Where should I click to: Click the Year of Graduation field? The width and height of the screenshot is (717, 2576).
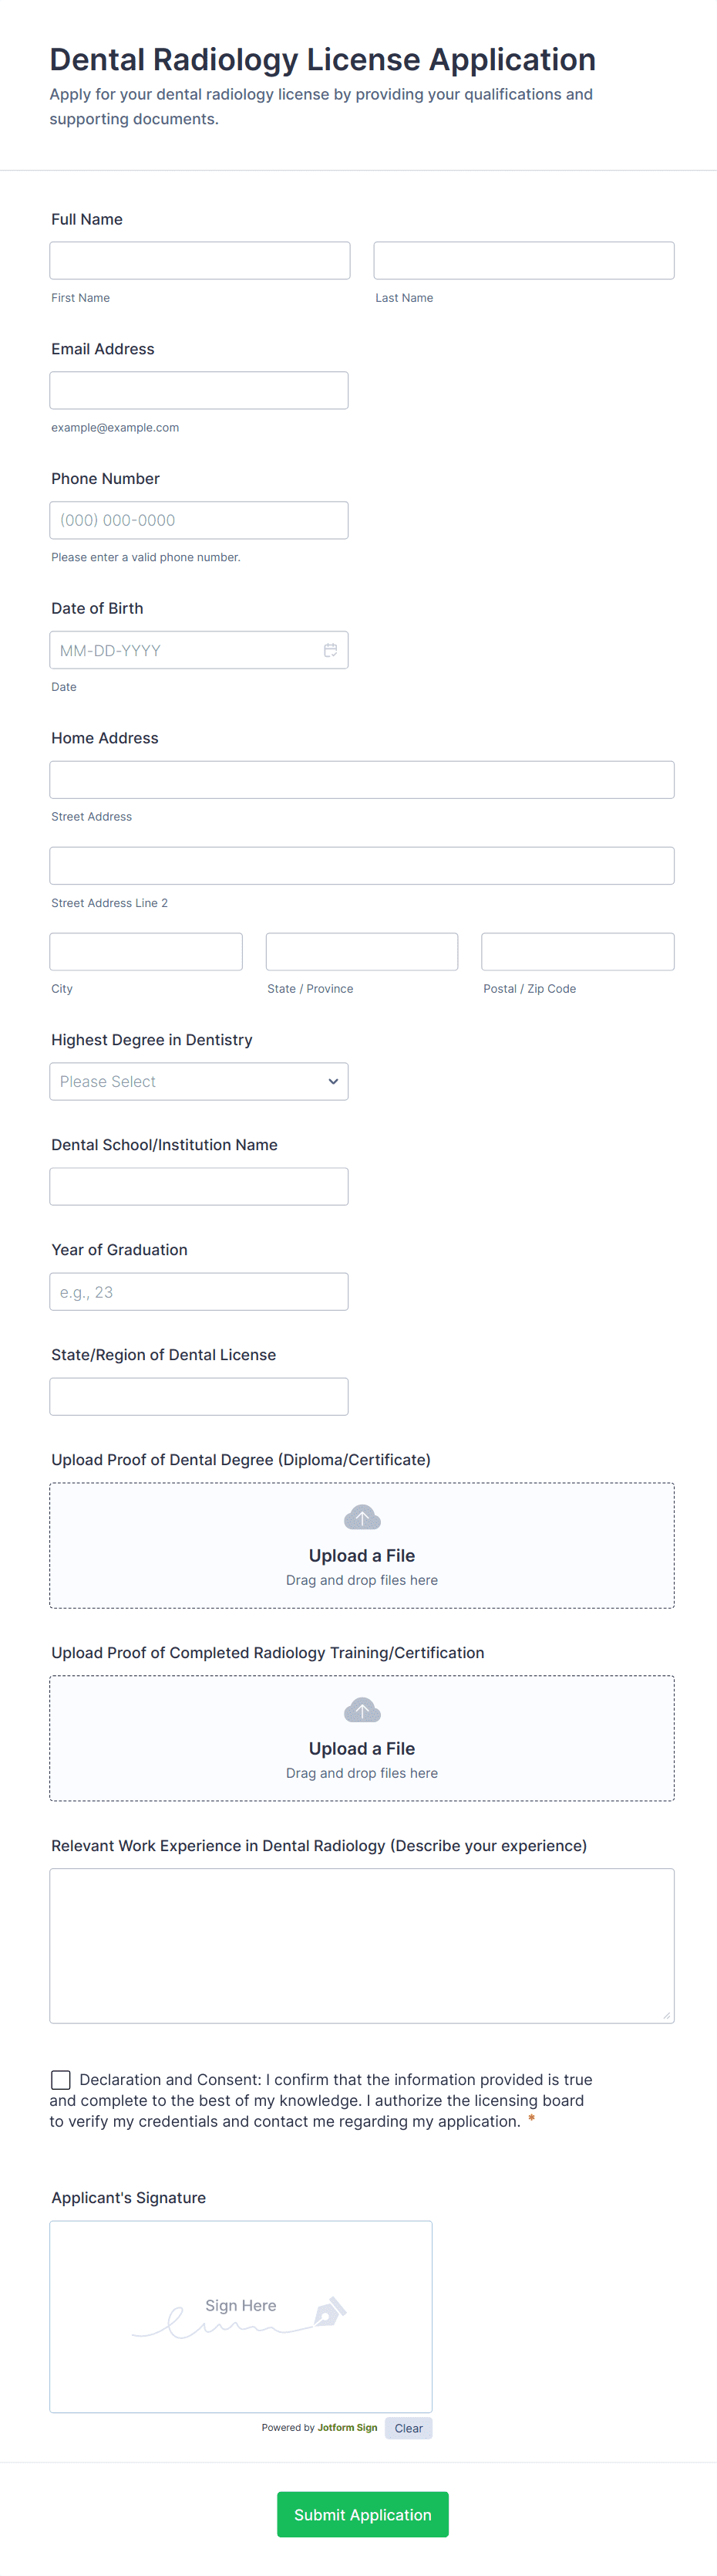pyautogui.click(x=199, y=1291)
